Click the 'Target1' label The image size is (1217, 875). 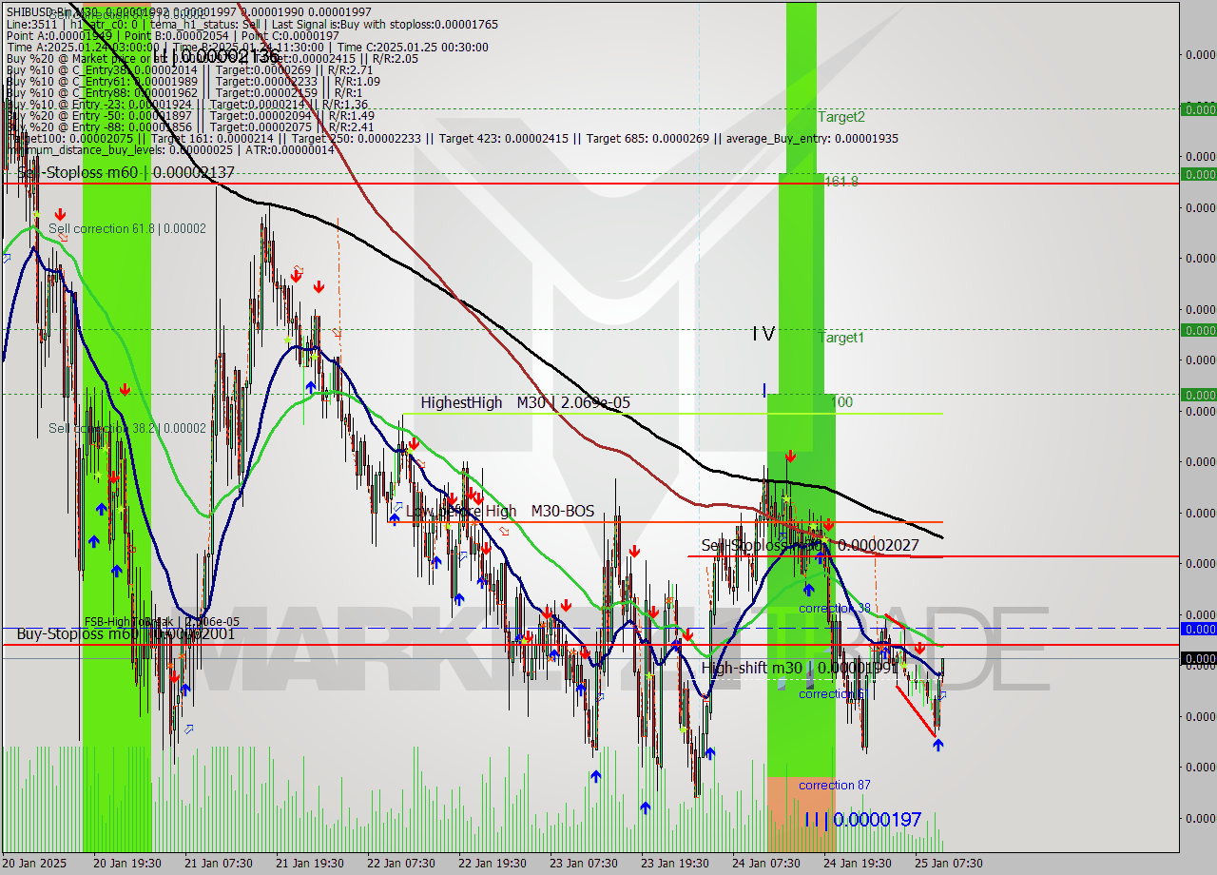point(841,337)
